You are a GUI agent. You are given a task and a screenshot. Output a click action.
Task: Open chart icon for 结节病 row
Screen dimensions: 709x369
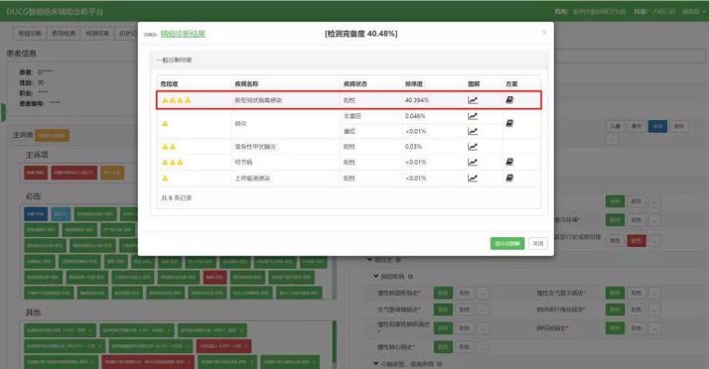point(473,162)
